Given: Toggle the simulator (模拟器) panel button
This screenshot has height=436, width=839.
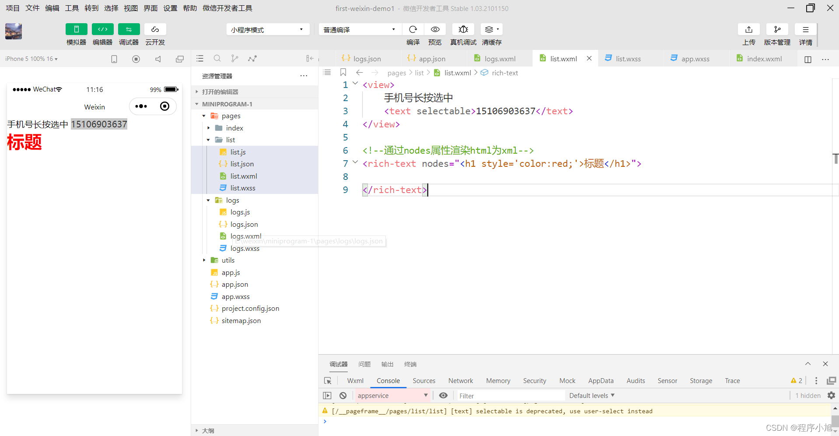Looking at the screenshot, I should coord(76,29).
